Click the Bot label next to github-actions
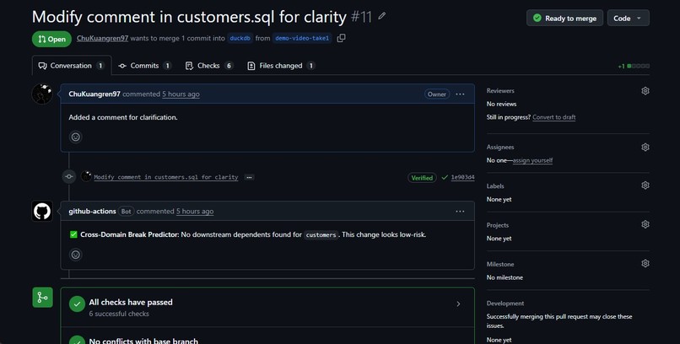Image resolution: width=680 pixels, height=344 pixels. click(126, 212)
